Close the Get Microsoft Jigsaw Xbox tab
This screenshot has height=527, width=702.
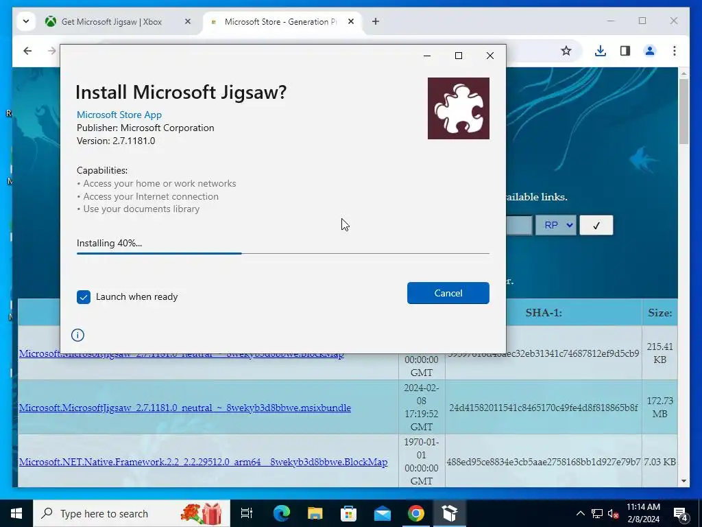click(x=188, y=21)
